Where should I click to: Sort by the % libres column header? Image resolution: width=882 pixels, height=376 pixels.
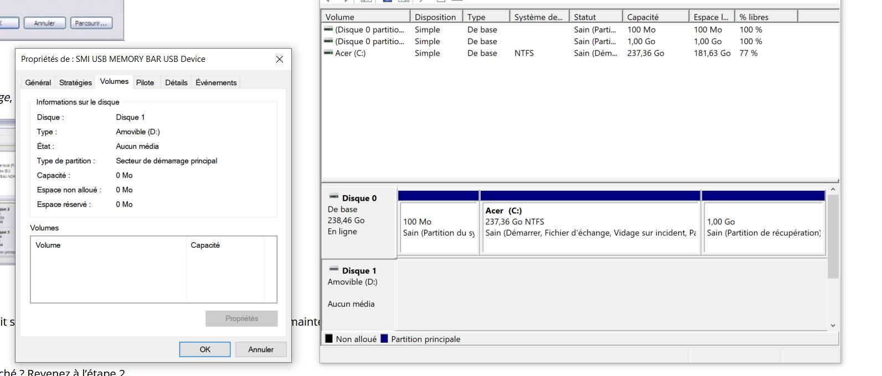[766, 17]
